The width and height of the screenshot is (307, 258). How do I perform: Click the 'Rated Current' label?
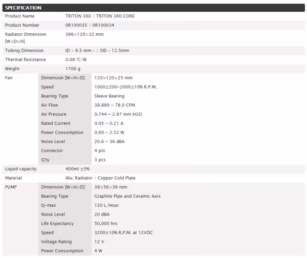[56, 123]
